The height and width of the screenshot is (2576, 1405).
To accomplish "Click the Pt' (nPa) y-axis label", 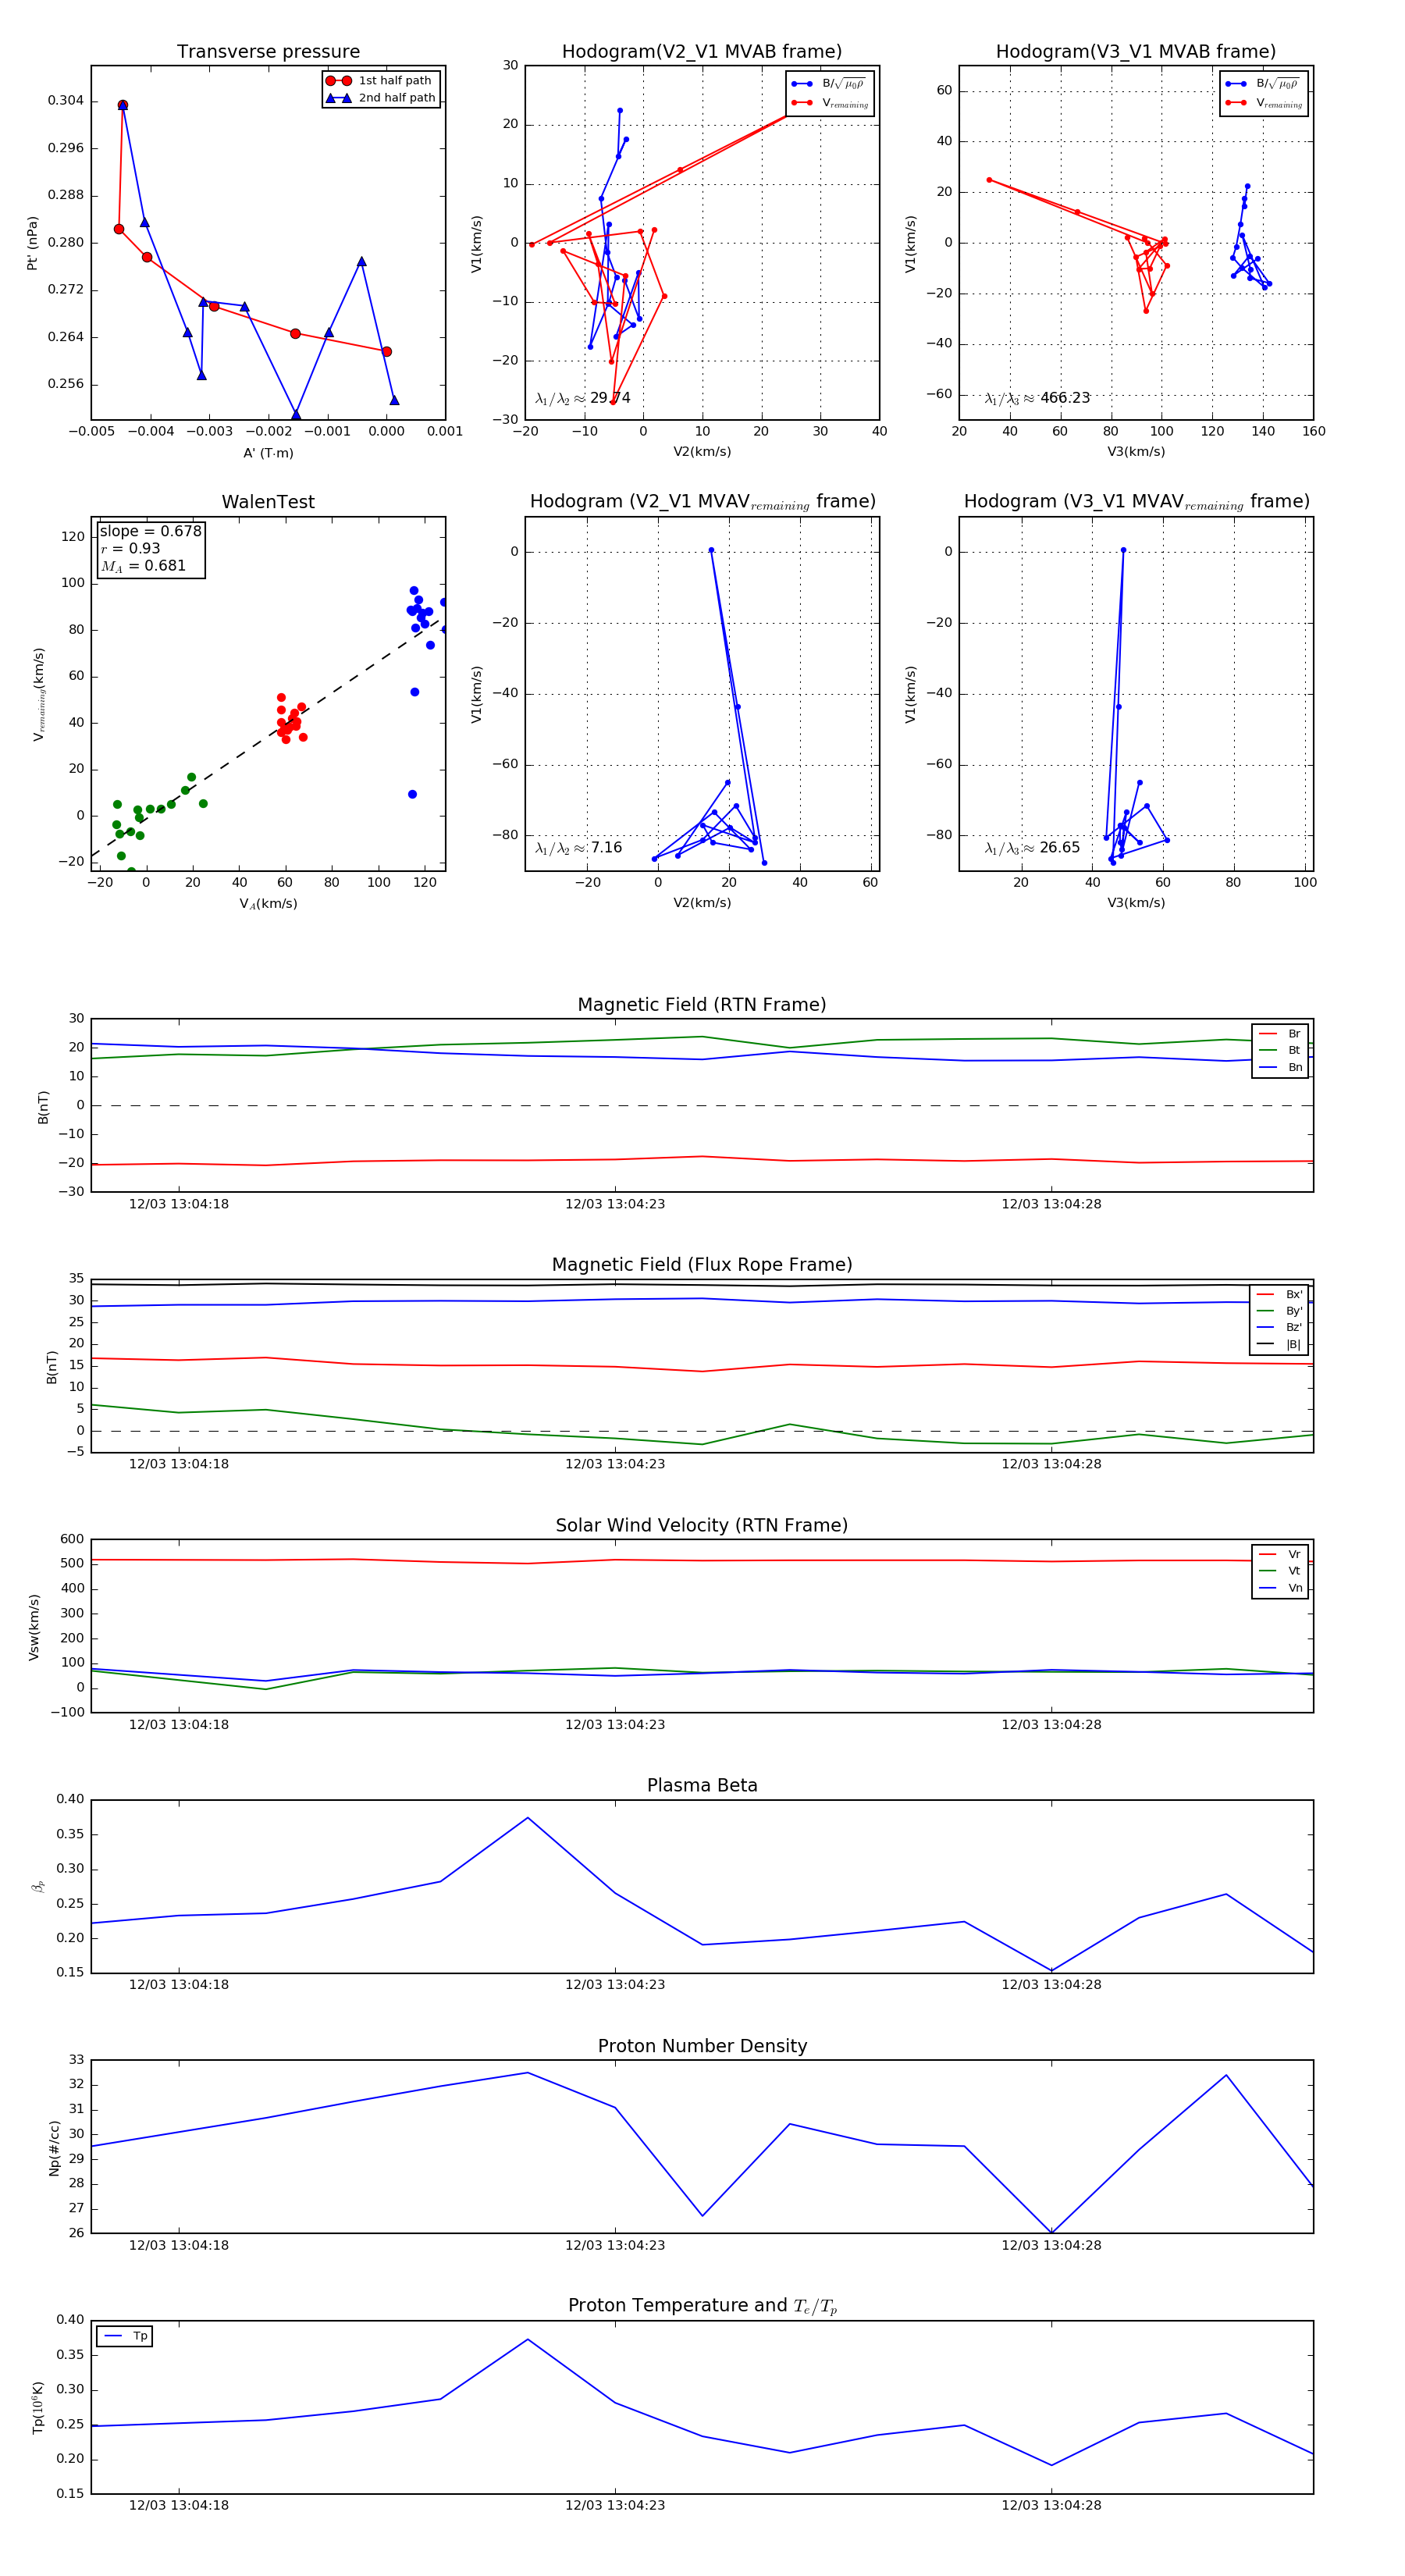I will (x=32, y=243).
